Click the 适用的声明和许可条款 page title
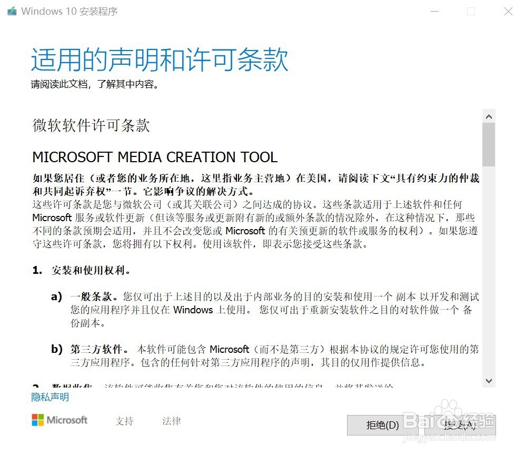This screenshot has height=455, width=525. [x=159, y=60]
